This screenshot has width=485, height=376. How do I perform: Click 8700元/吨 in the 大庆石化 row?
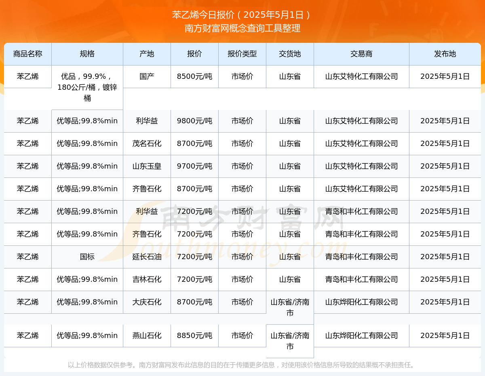pyautogui.click(x=194, y=302)
